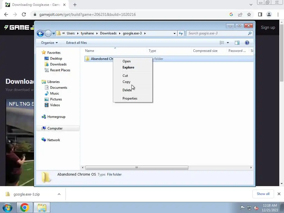Open a new Chrome tab

click(x=75, y=5)
